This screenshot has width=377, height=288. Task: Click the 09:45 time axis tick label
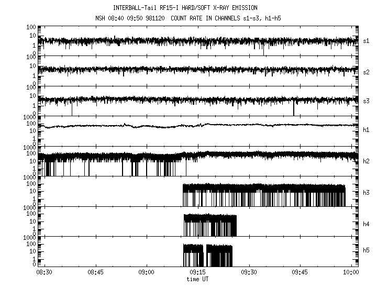300,273
